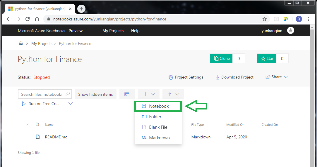Click the yunkanqian username

[x=272, y=31]
